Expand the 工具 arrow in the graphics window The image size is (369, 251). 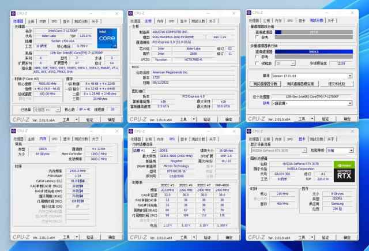[x=312, y=237]
